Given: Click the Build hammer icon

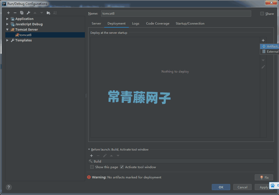Looking at the screenshot, I should click(91, 161).
